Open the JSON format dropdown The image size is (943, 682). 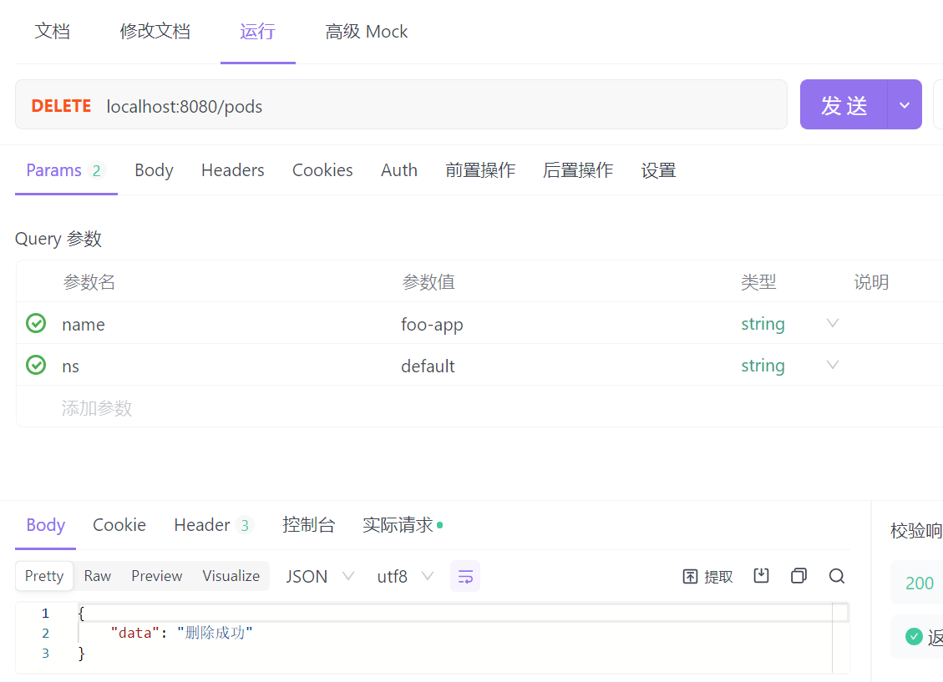(x=320, y=576)
